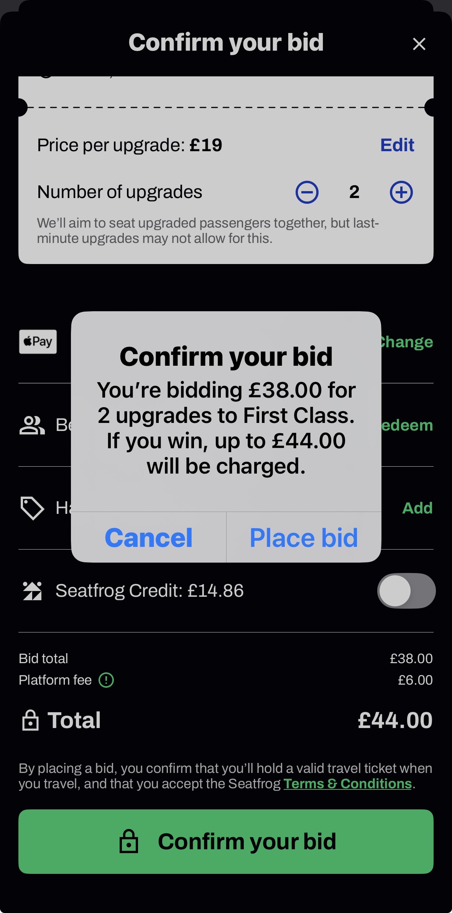Toggle the Seatfrog Credit switch
Viewport: 452px width, 913px height.
click(x=406, y=591)
